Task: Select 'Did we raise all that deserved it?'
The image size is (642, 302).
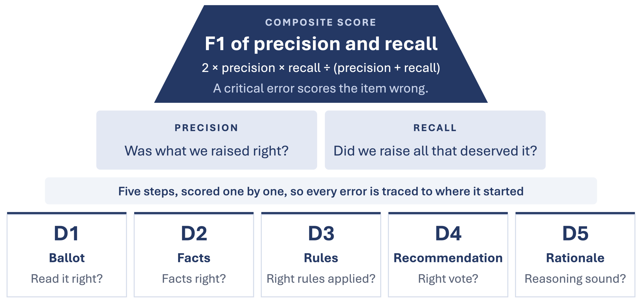Action: 435,151
